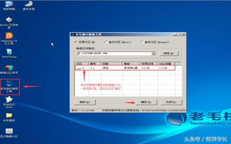231x144 pixels.
Task: Click the 显示隐藏分区 desktop icon
Action: click(9, 133)
